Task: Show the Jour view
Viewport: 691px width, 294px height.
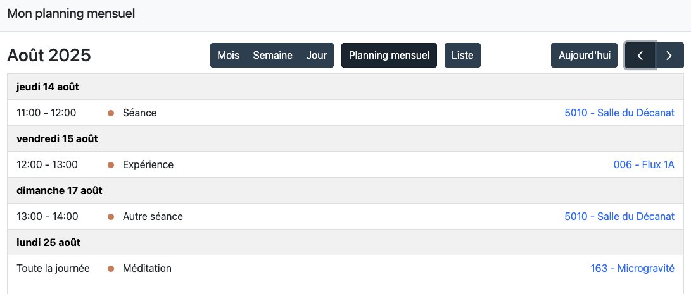Action: pos(316,56)
